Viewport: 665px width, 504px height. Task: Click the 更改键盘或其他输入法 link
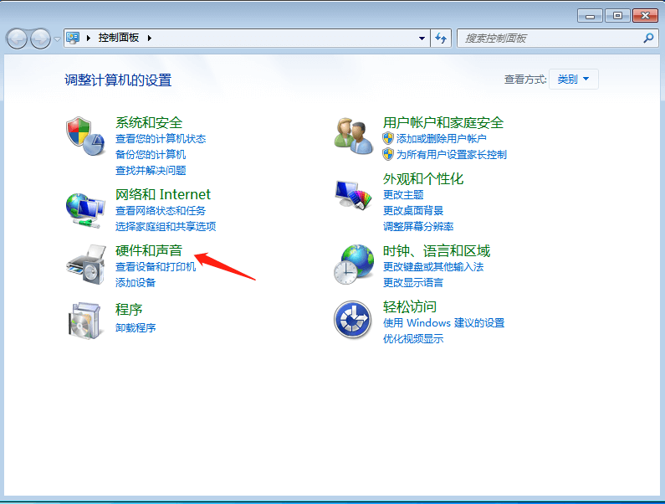(433, 266)
